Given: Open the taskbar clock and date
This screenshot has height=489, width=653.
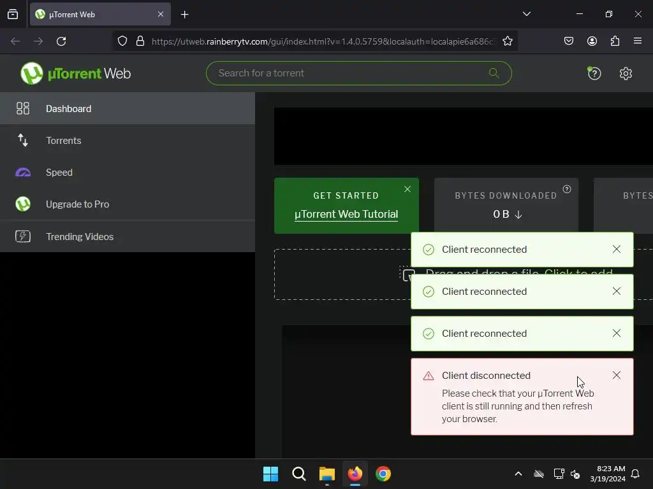Looking at the screenshot, I should pos(608,474).
